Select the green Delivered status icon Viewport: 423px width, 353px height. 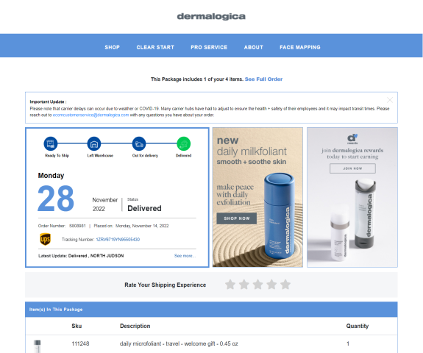click(x=184, y=143)
